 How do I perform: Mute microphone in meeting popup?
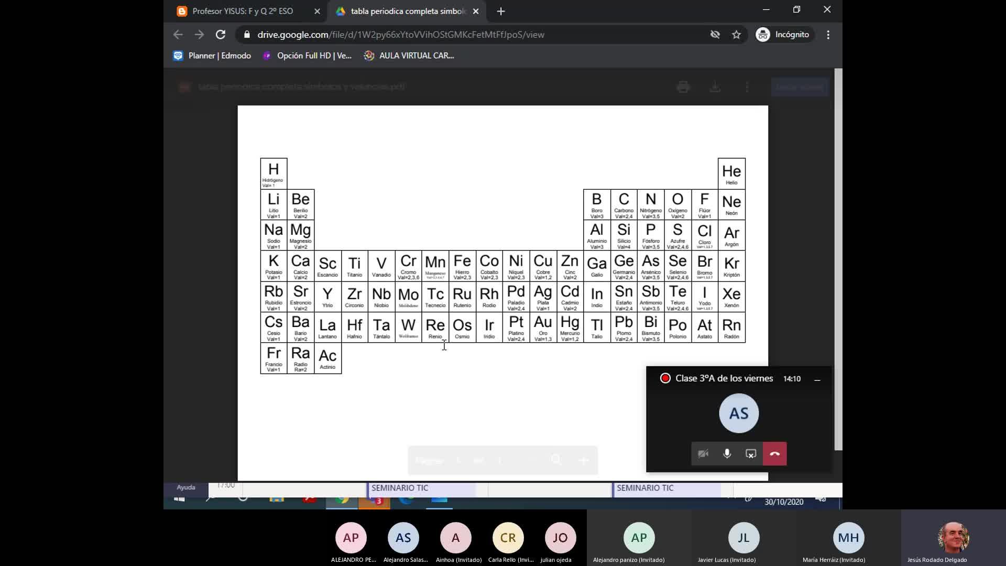pyautogui.click(x=727, y=454)
